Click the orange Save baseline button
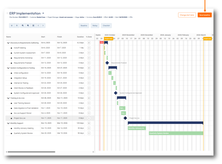222x164 pixels. click(204, 15)
